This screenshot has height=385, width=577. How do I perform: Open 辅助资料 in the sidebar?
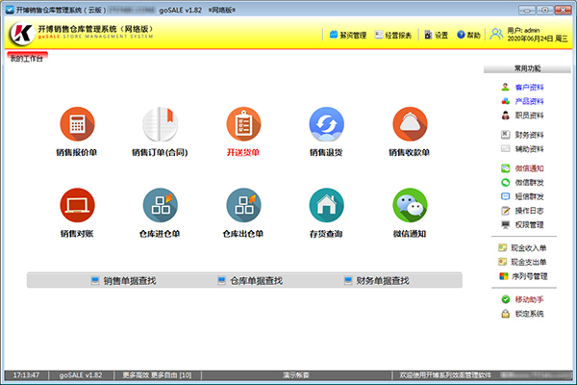click(x=522, y=149)
